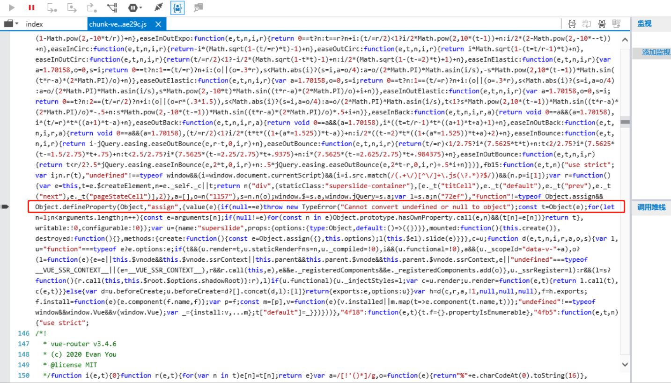The width and height of the screenshot is (671, 383).
Task: Click the red Break pause icon
Action: click(x=31, y=7)
